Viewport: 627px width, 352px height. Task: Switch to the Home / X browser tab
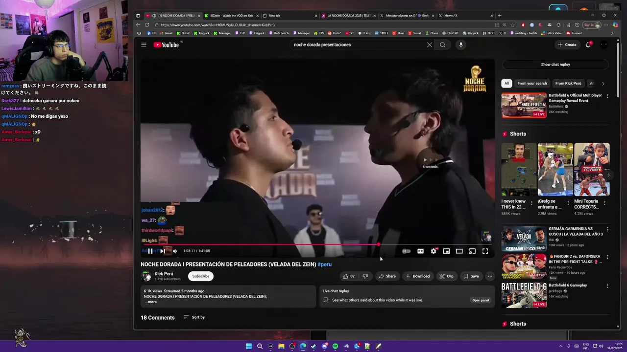pyautogui.click(x=466, y=16)
